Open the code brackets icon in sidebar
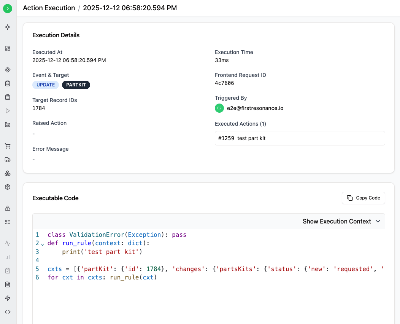This screenshot has width=400, height=324. tap(8, 312)
